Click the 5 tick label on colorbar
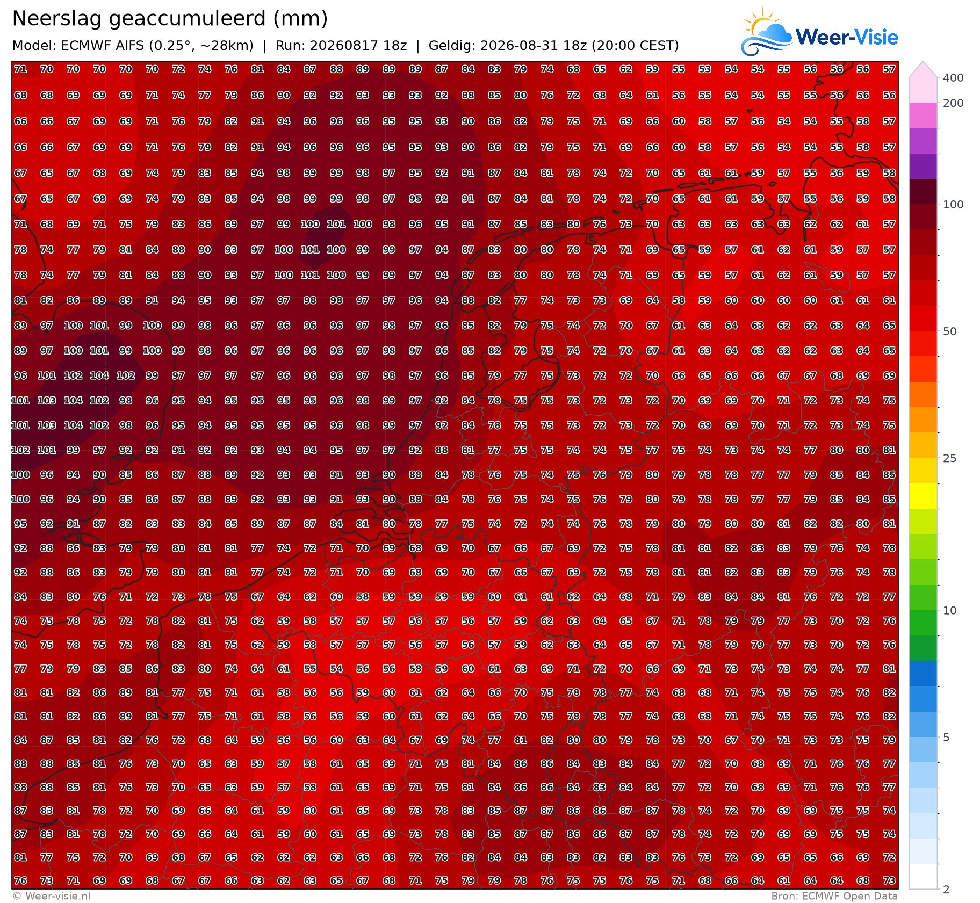This screenshot has width=980, height=903. click(x=947, y=737)
